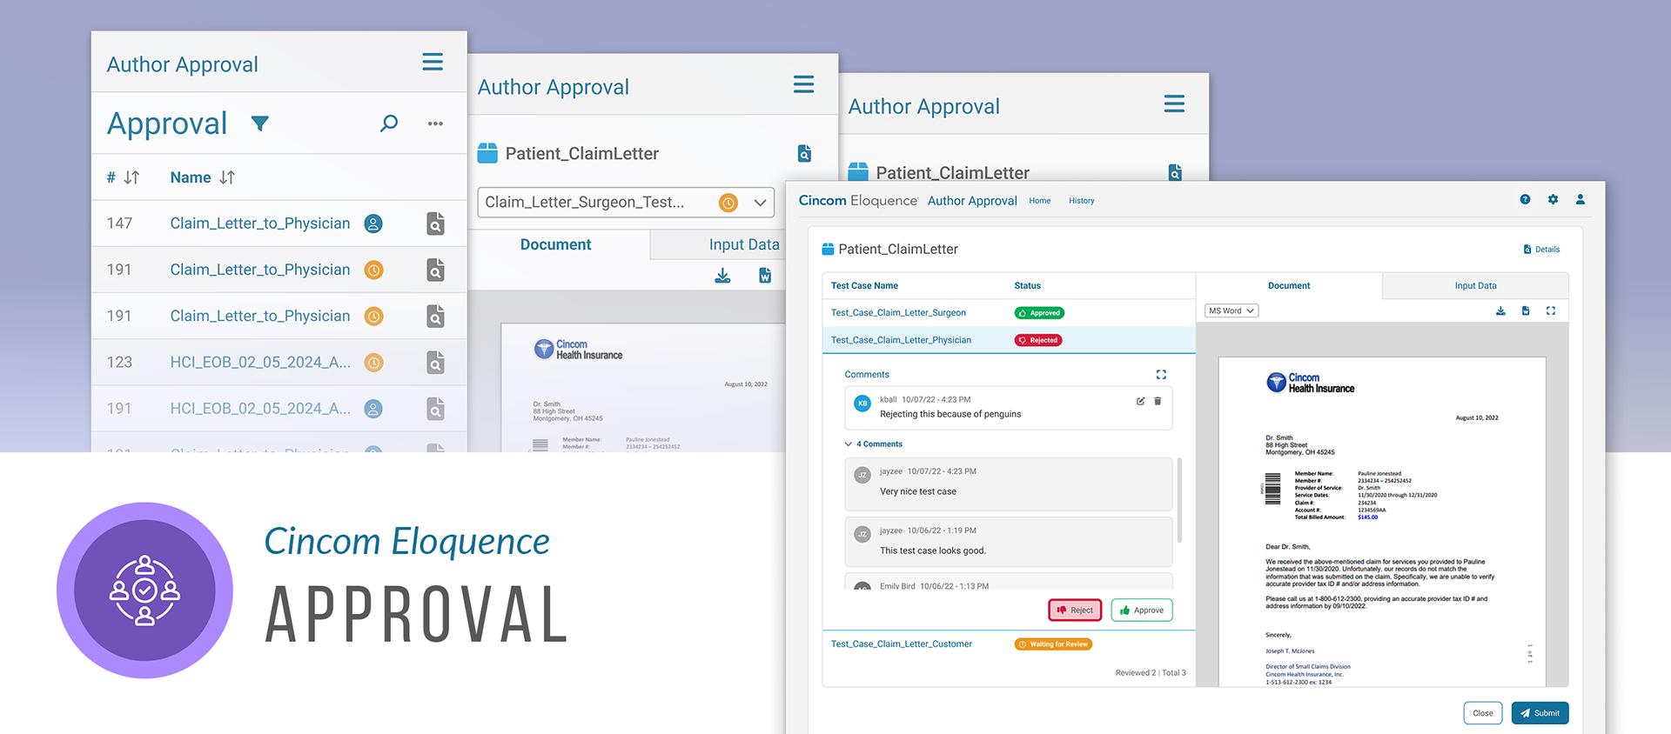Image resolution: width=1671 pixels, height=734 pixels.
Task: Delete kball's comment
Action: (1158, 401)
